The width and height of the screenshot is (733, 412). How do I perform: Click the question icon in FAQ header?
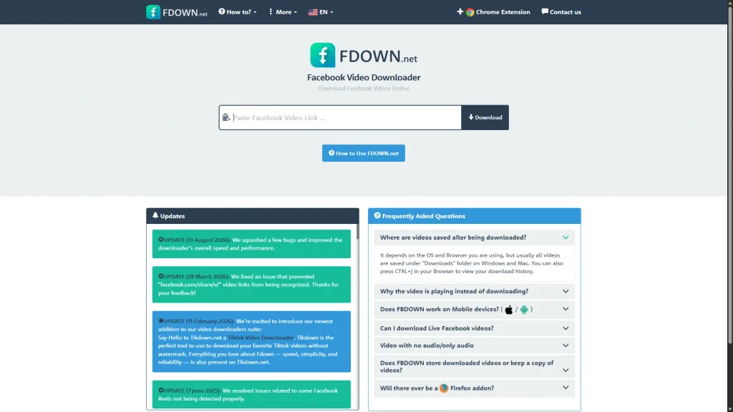click(x=377, y=215)
